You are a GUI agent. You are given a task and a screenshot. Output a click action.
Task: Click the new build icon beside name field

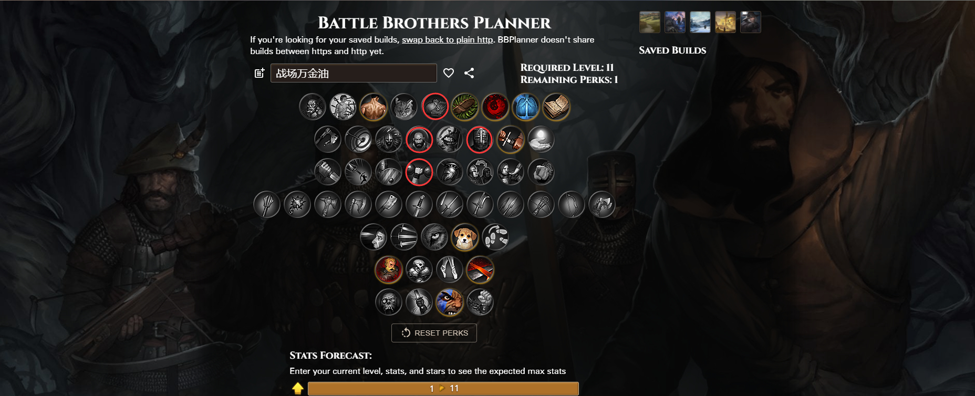tap(260, 73)
